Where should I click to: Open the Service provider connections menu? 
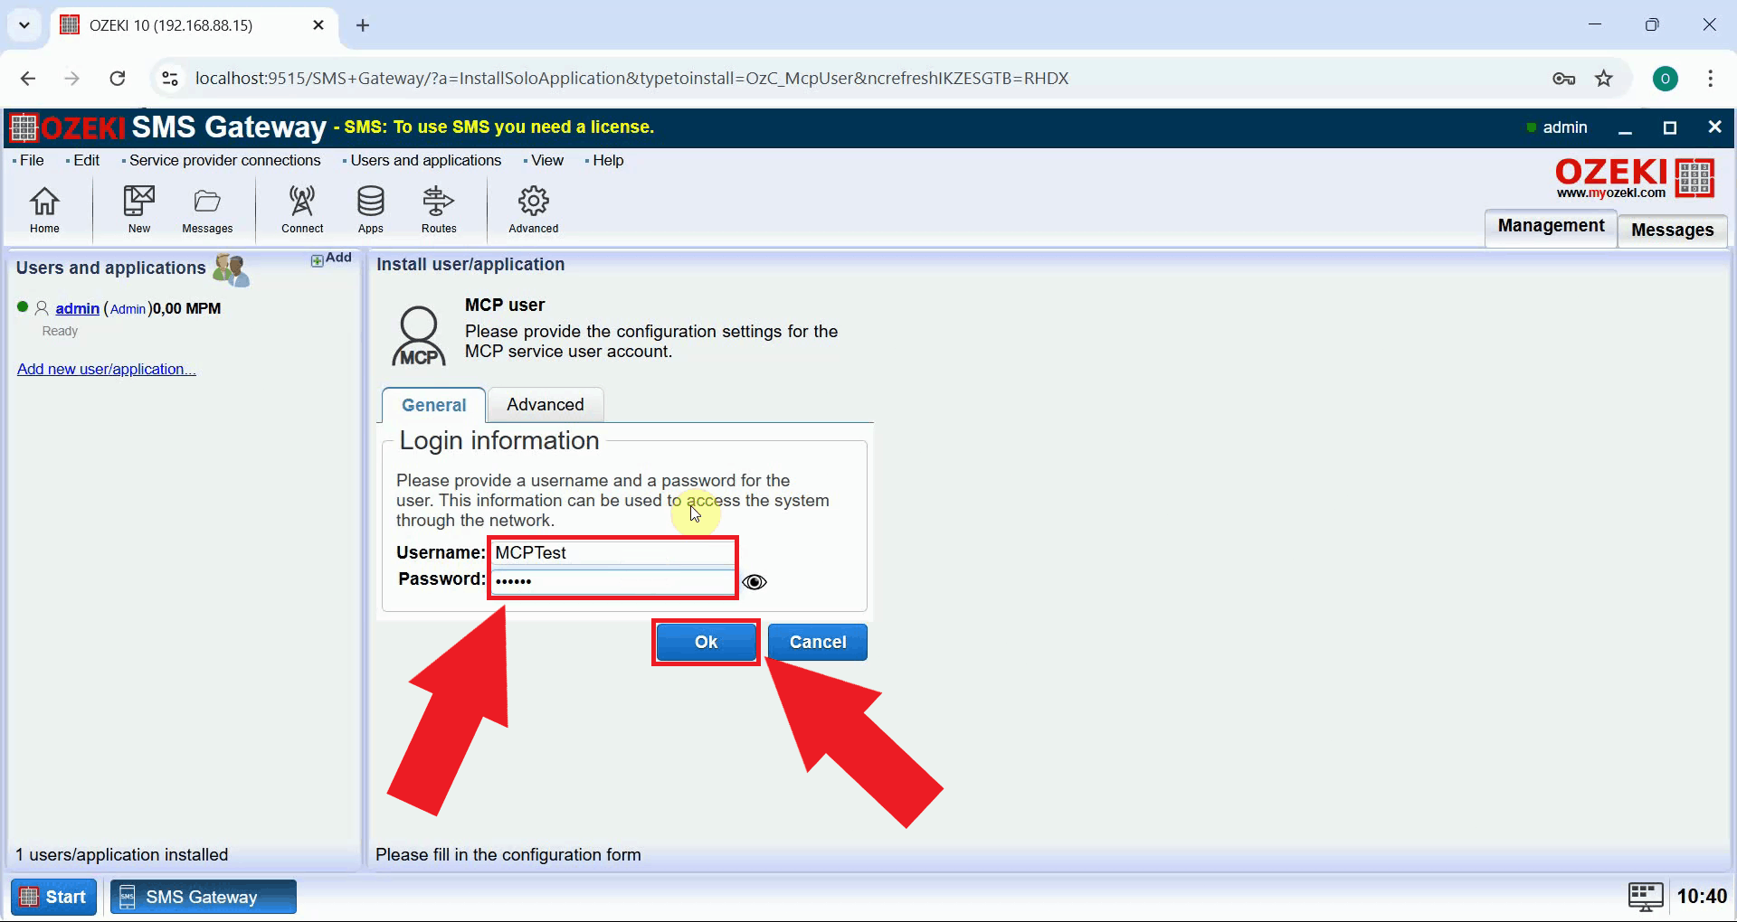(223, 160)
